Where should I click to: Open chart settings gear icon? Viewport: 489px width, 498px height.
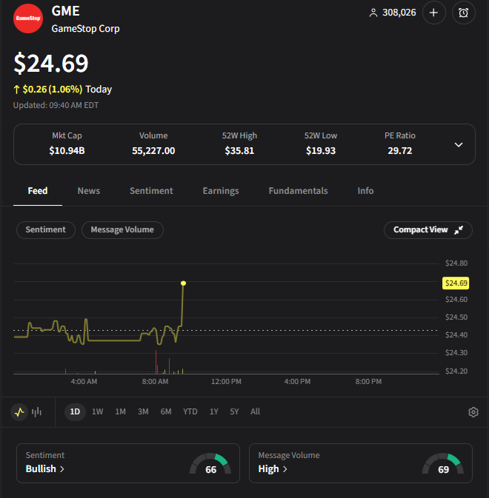[x=473, y=412]
